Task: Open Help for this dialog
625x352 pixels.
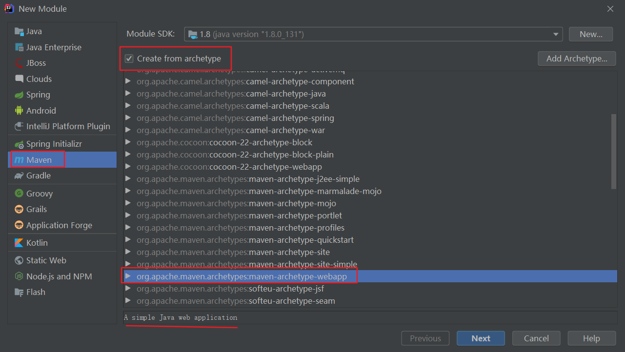Action: [591, 338]
